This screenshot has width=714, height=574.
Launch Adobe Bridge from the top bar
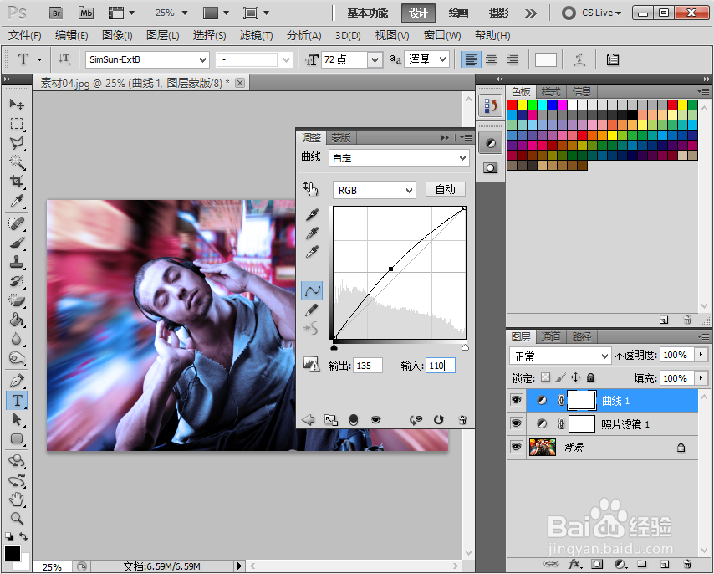[x=56, y=13]
